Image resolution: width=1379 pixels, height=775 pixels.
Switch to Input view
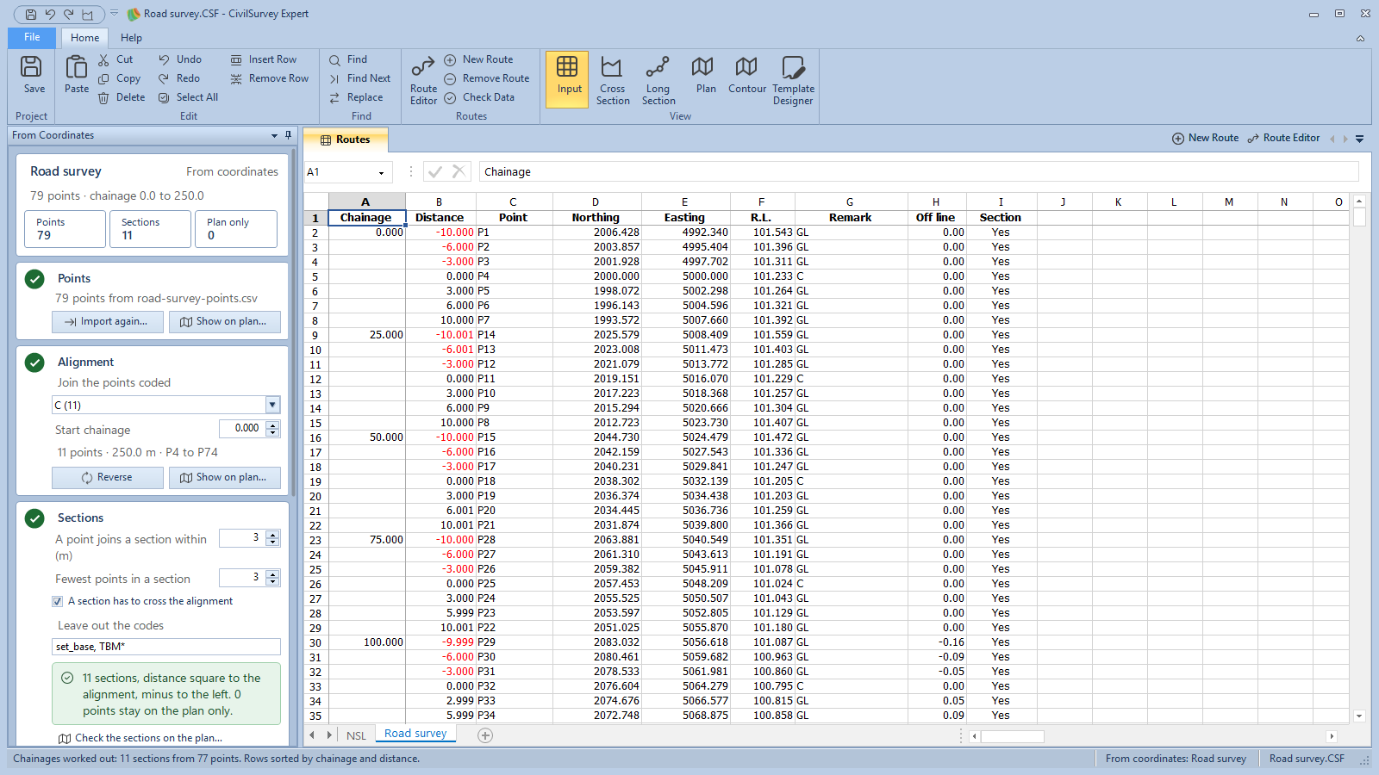pos(567,79)
